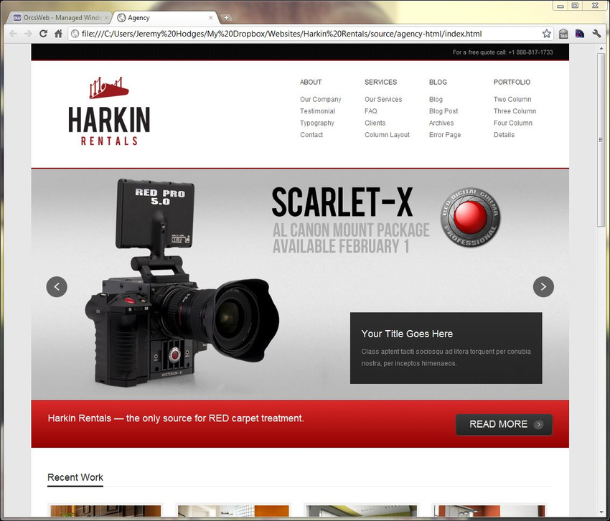Open the BLOG menu heading
The image size is (610, 521).
pos(438,82)
